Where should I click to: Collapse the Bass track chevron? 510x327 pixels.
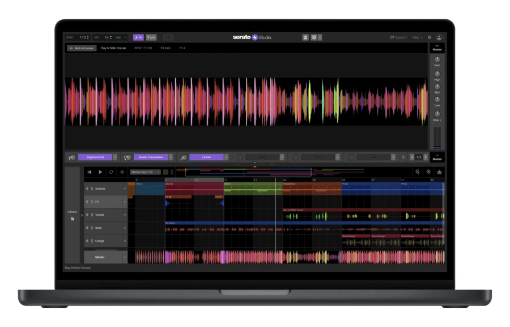[125, 228]
